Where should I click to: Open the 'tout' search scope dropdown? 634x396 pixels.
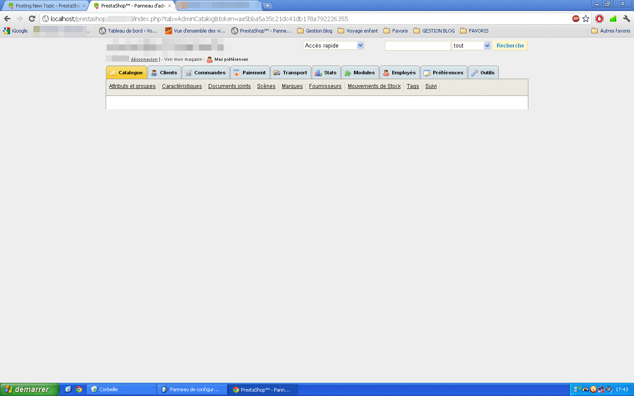tap(471, 45)
